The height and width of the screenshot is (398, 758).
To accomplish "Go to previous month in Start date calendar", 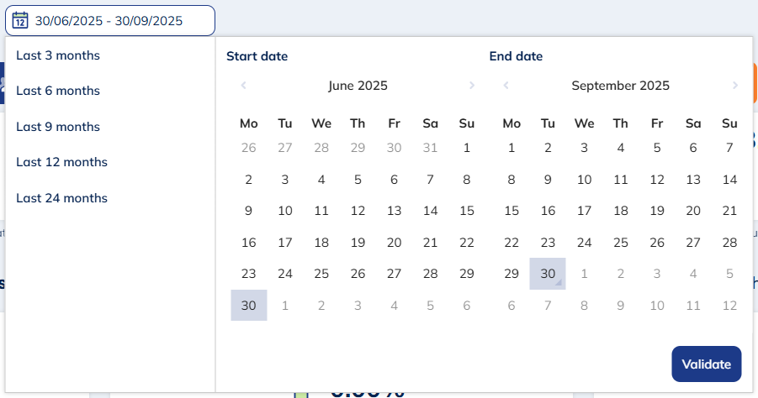I will (243, 86).
